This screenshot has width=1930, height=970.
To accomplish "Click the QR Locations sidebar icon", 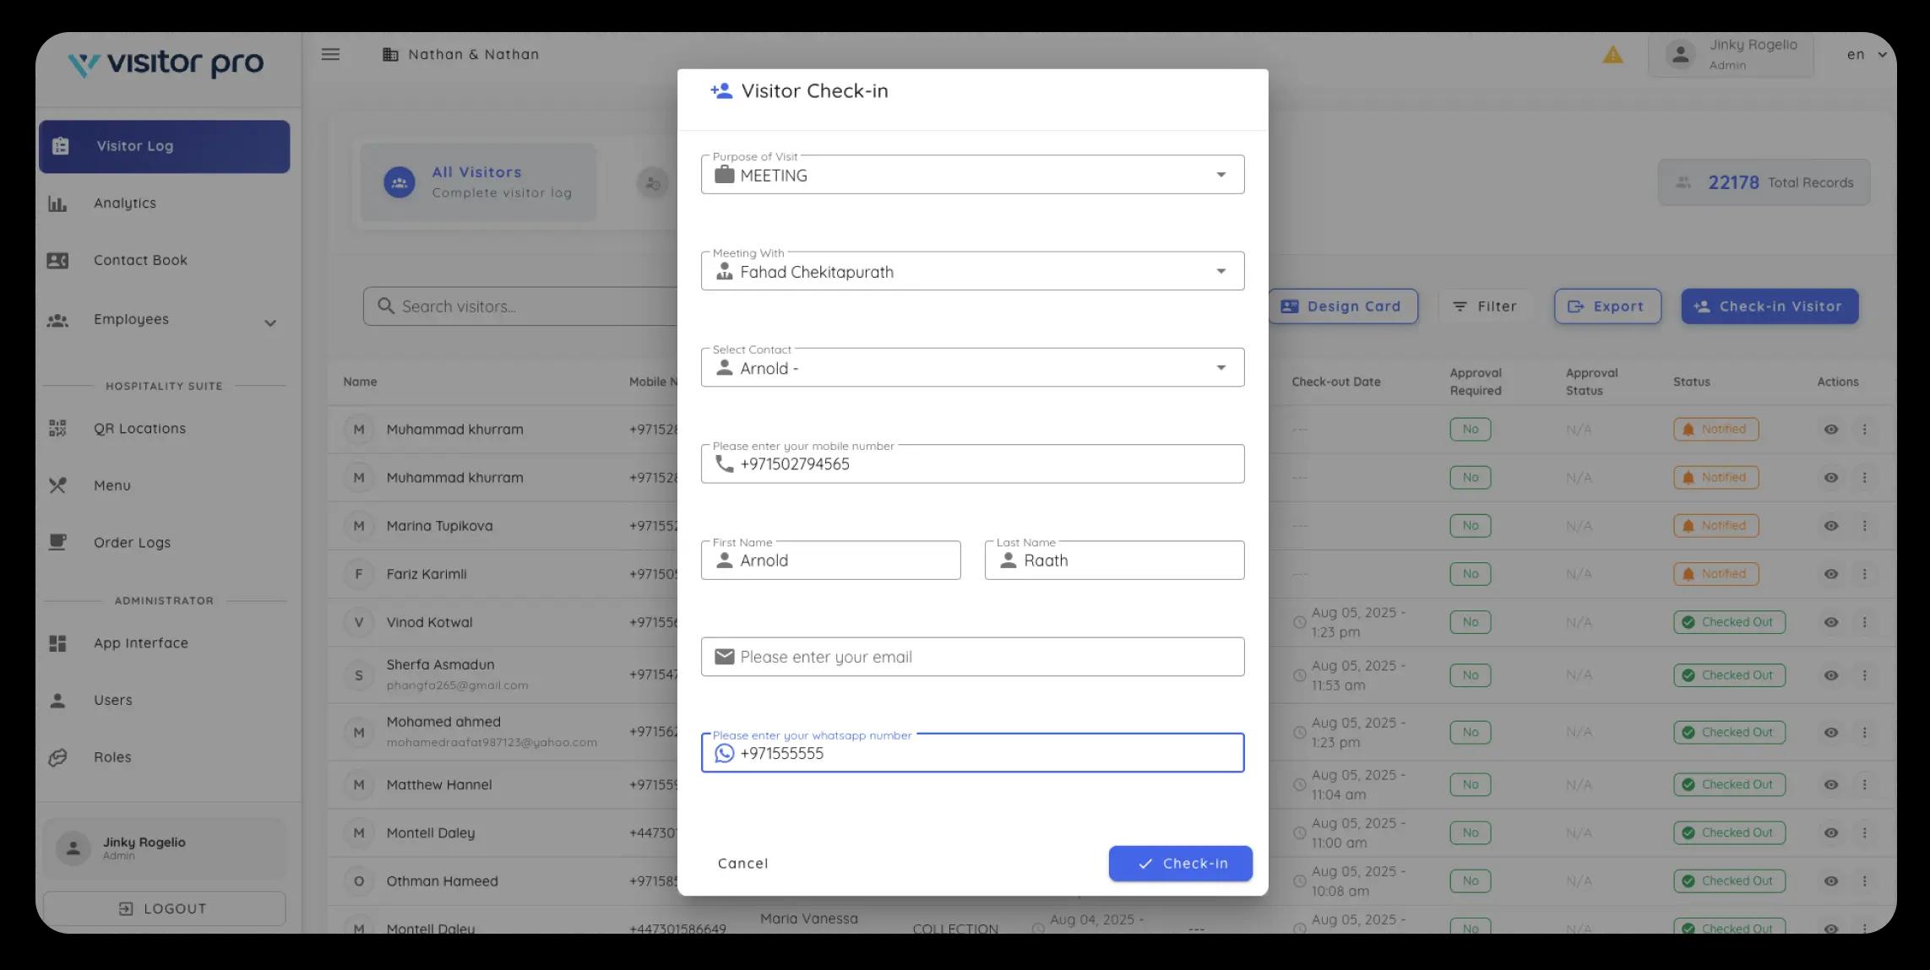I will 57,429.
